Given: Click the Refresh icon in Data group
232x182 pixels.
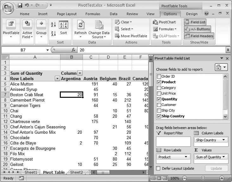Looking at the screenshot, I should coord(80,26).
